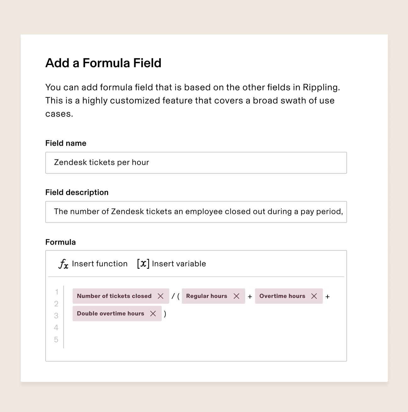
Task: Click the [x] Insert variable icon
Action: pos(143,263)
